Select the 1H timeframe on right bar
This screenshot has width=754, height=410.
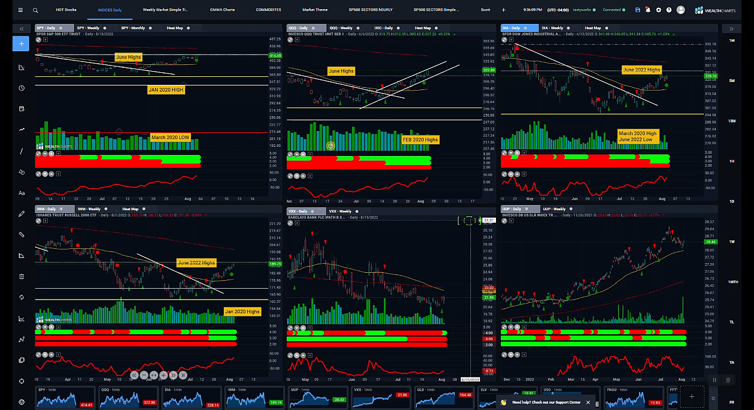[731, 161]
